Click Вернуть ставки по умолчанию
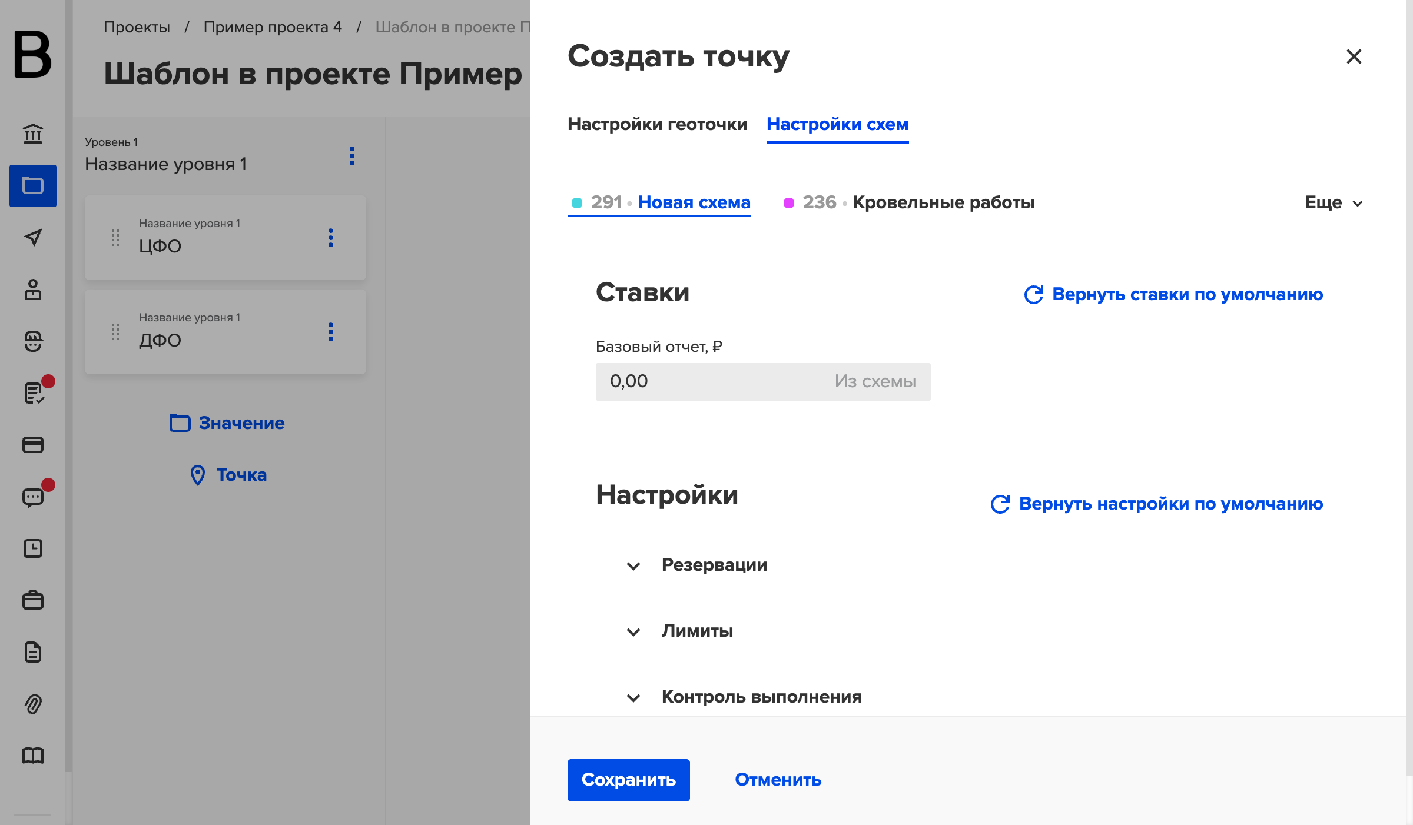Screen dimensions: 1413x825 coord(1174,294)
